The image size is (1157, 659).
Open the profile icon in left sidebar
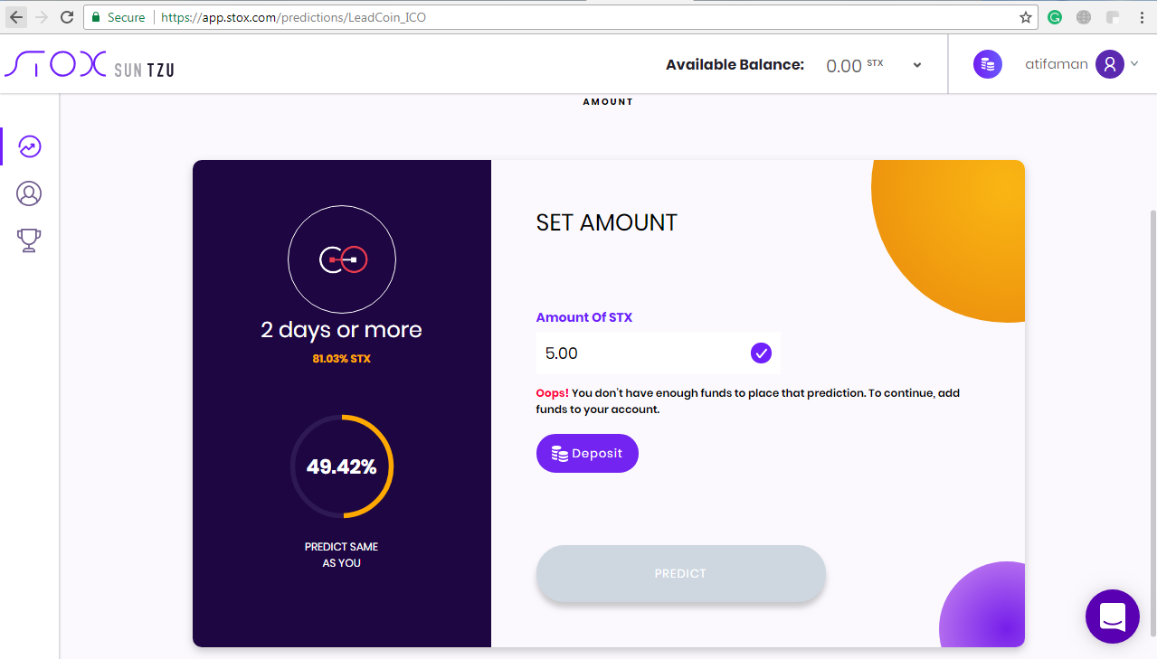(29, 193)
